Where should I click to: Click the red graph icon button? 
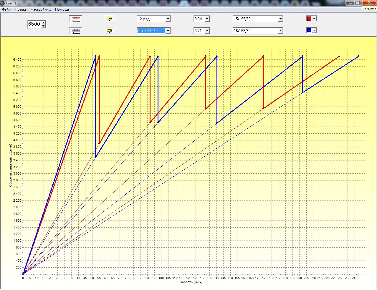[76, 19]
